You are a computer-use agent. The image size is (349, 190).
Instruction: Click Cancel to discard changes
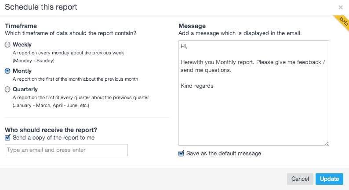point(300,179)
